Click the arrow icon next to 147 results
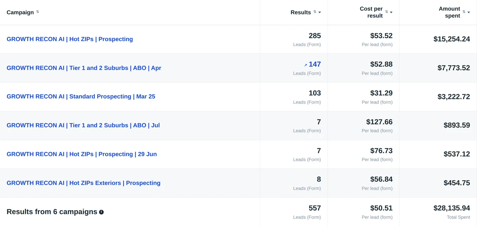The image size is (477, 234). click(x=305, y=65)
